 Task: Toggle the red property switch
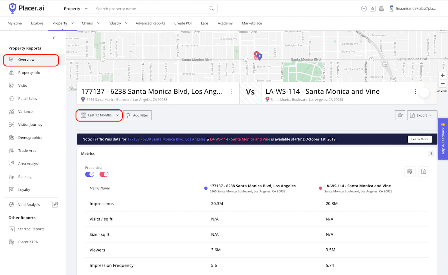point(104,174)
